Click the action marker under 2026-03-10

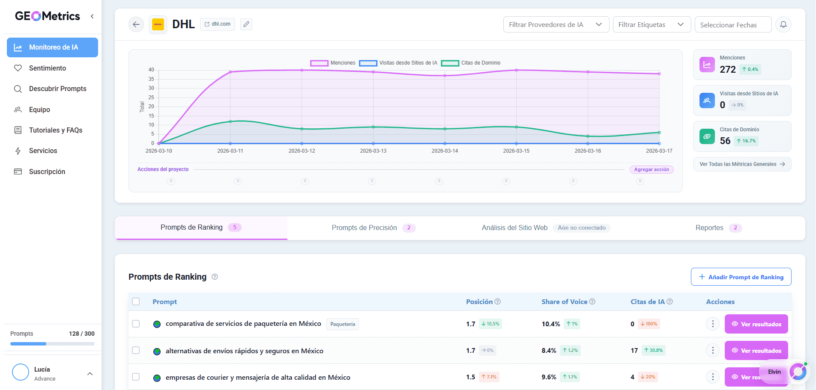171,181
